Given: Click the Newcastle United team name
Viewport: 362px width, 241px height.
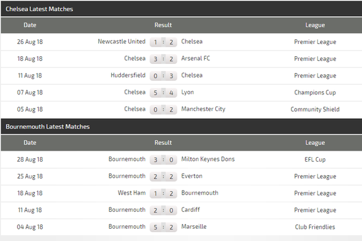Looking at the screenshot, I should (122, 41).
